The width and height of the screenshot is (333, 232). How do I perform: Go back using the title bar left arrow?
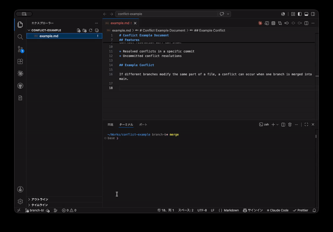click(x=105, y=14)
